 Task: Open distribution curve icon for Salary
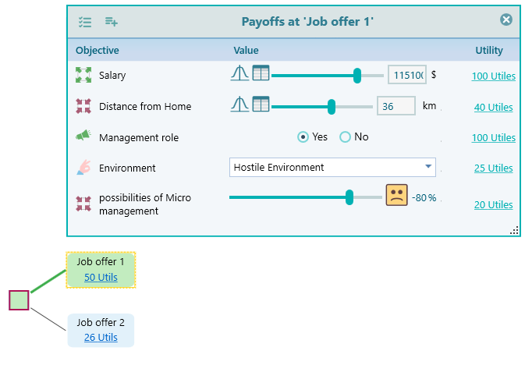coord(239,74)
